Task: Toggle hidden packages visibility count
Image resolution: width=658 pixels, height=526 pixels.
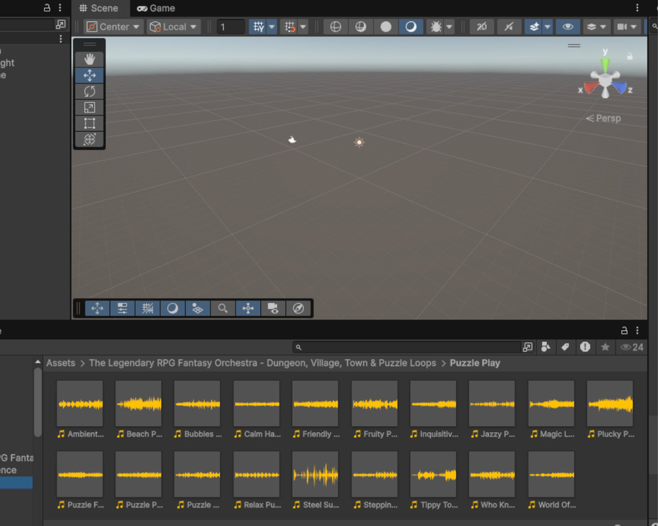Action: click(x=632, y=347)
